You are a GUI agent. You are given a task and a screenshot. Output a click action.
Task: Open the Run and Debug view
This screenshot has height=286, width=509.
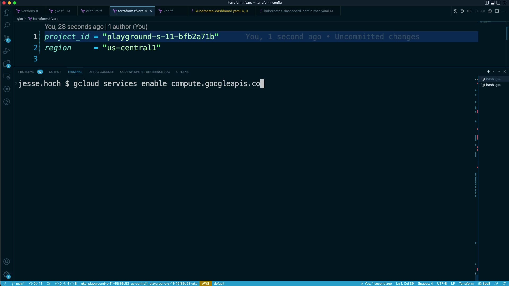[x=7, y=51]
